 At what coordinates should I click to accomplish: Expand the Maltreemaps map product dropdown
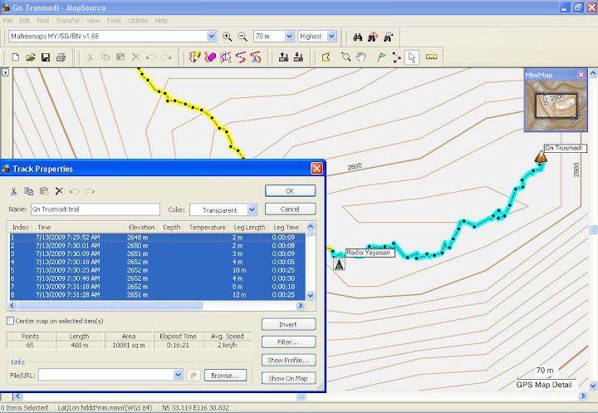pos(211,37)
